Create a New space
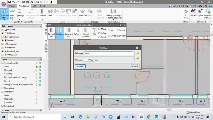Screen dimensions: 213x120 point(50,13)
